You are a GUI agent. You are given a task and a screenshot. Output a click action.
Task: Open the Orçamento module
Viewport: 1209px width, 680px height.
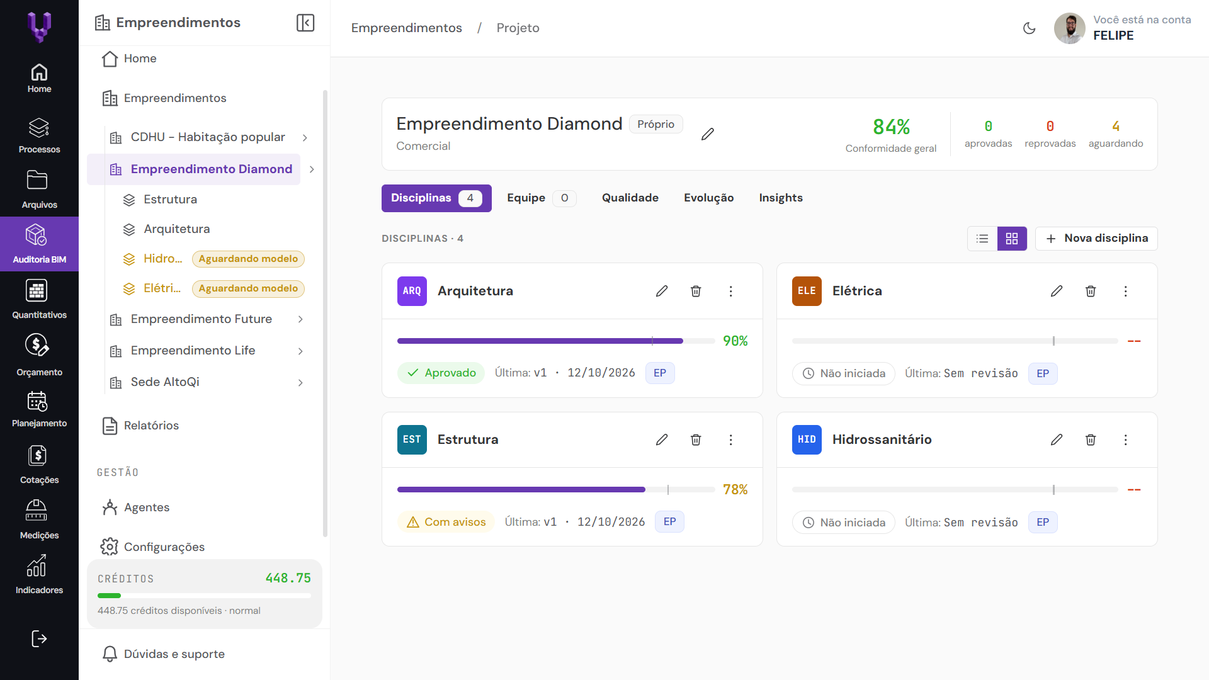pyautogui.click(x=39, y=354)
